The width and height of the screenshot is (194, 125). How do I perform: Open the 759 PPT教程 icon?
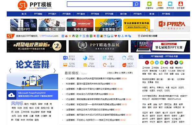85,65
